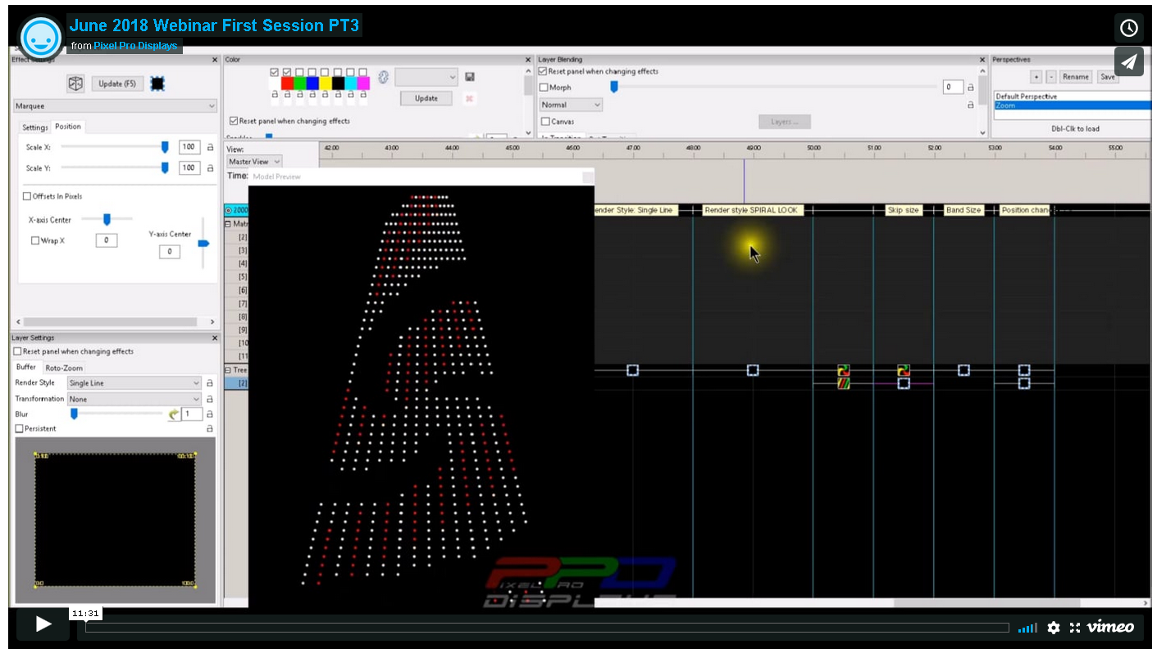Click the lock icon beside Normal blend dropdown
Image resolution: width=1157 pixels, height=658 pixels.
point(971,105)
